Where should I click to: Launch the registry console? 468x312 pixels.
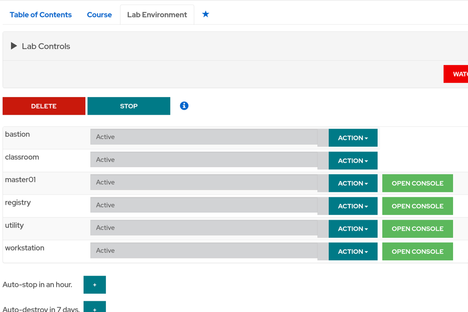pos(417,206)
